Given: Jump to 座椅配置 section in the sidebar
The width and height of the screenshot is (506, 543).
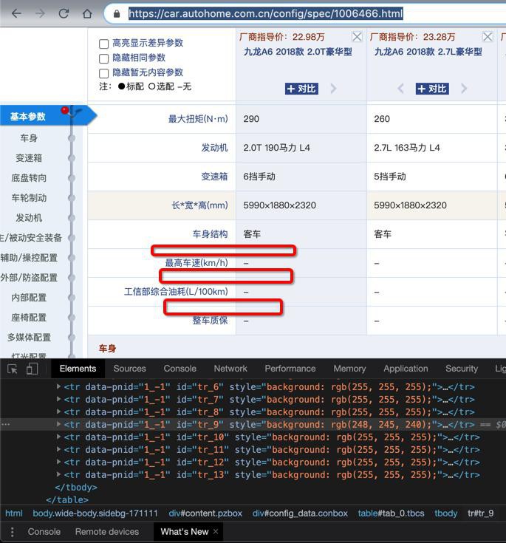Looking at the screenshot, I should click(29, 318).
